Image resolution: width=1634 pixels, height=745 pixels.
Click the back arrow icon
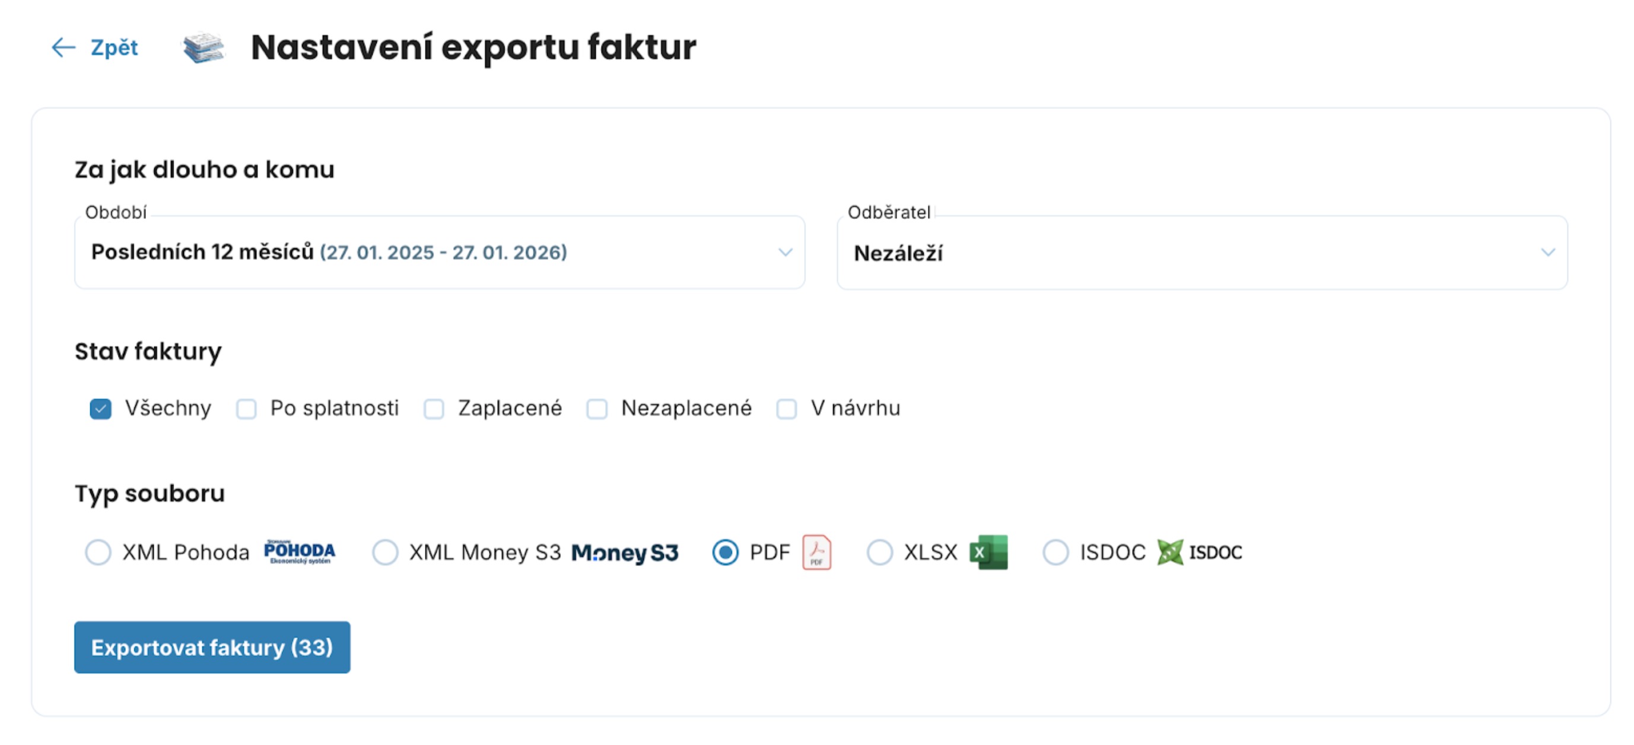63,47
